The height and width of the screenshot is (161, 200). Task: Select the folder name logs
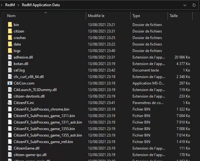click(x=17, y=51)
